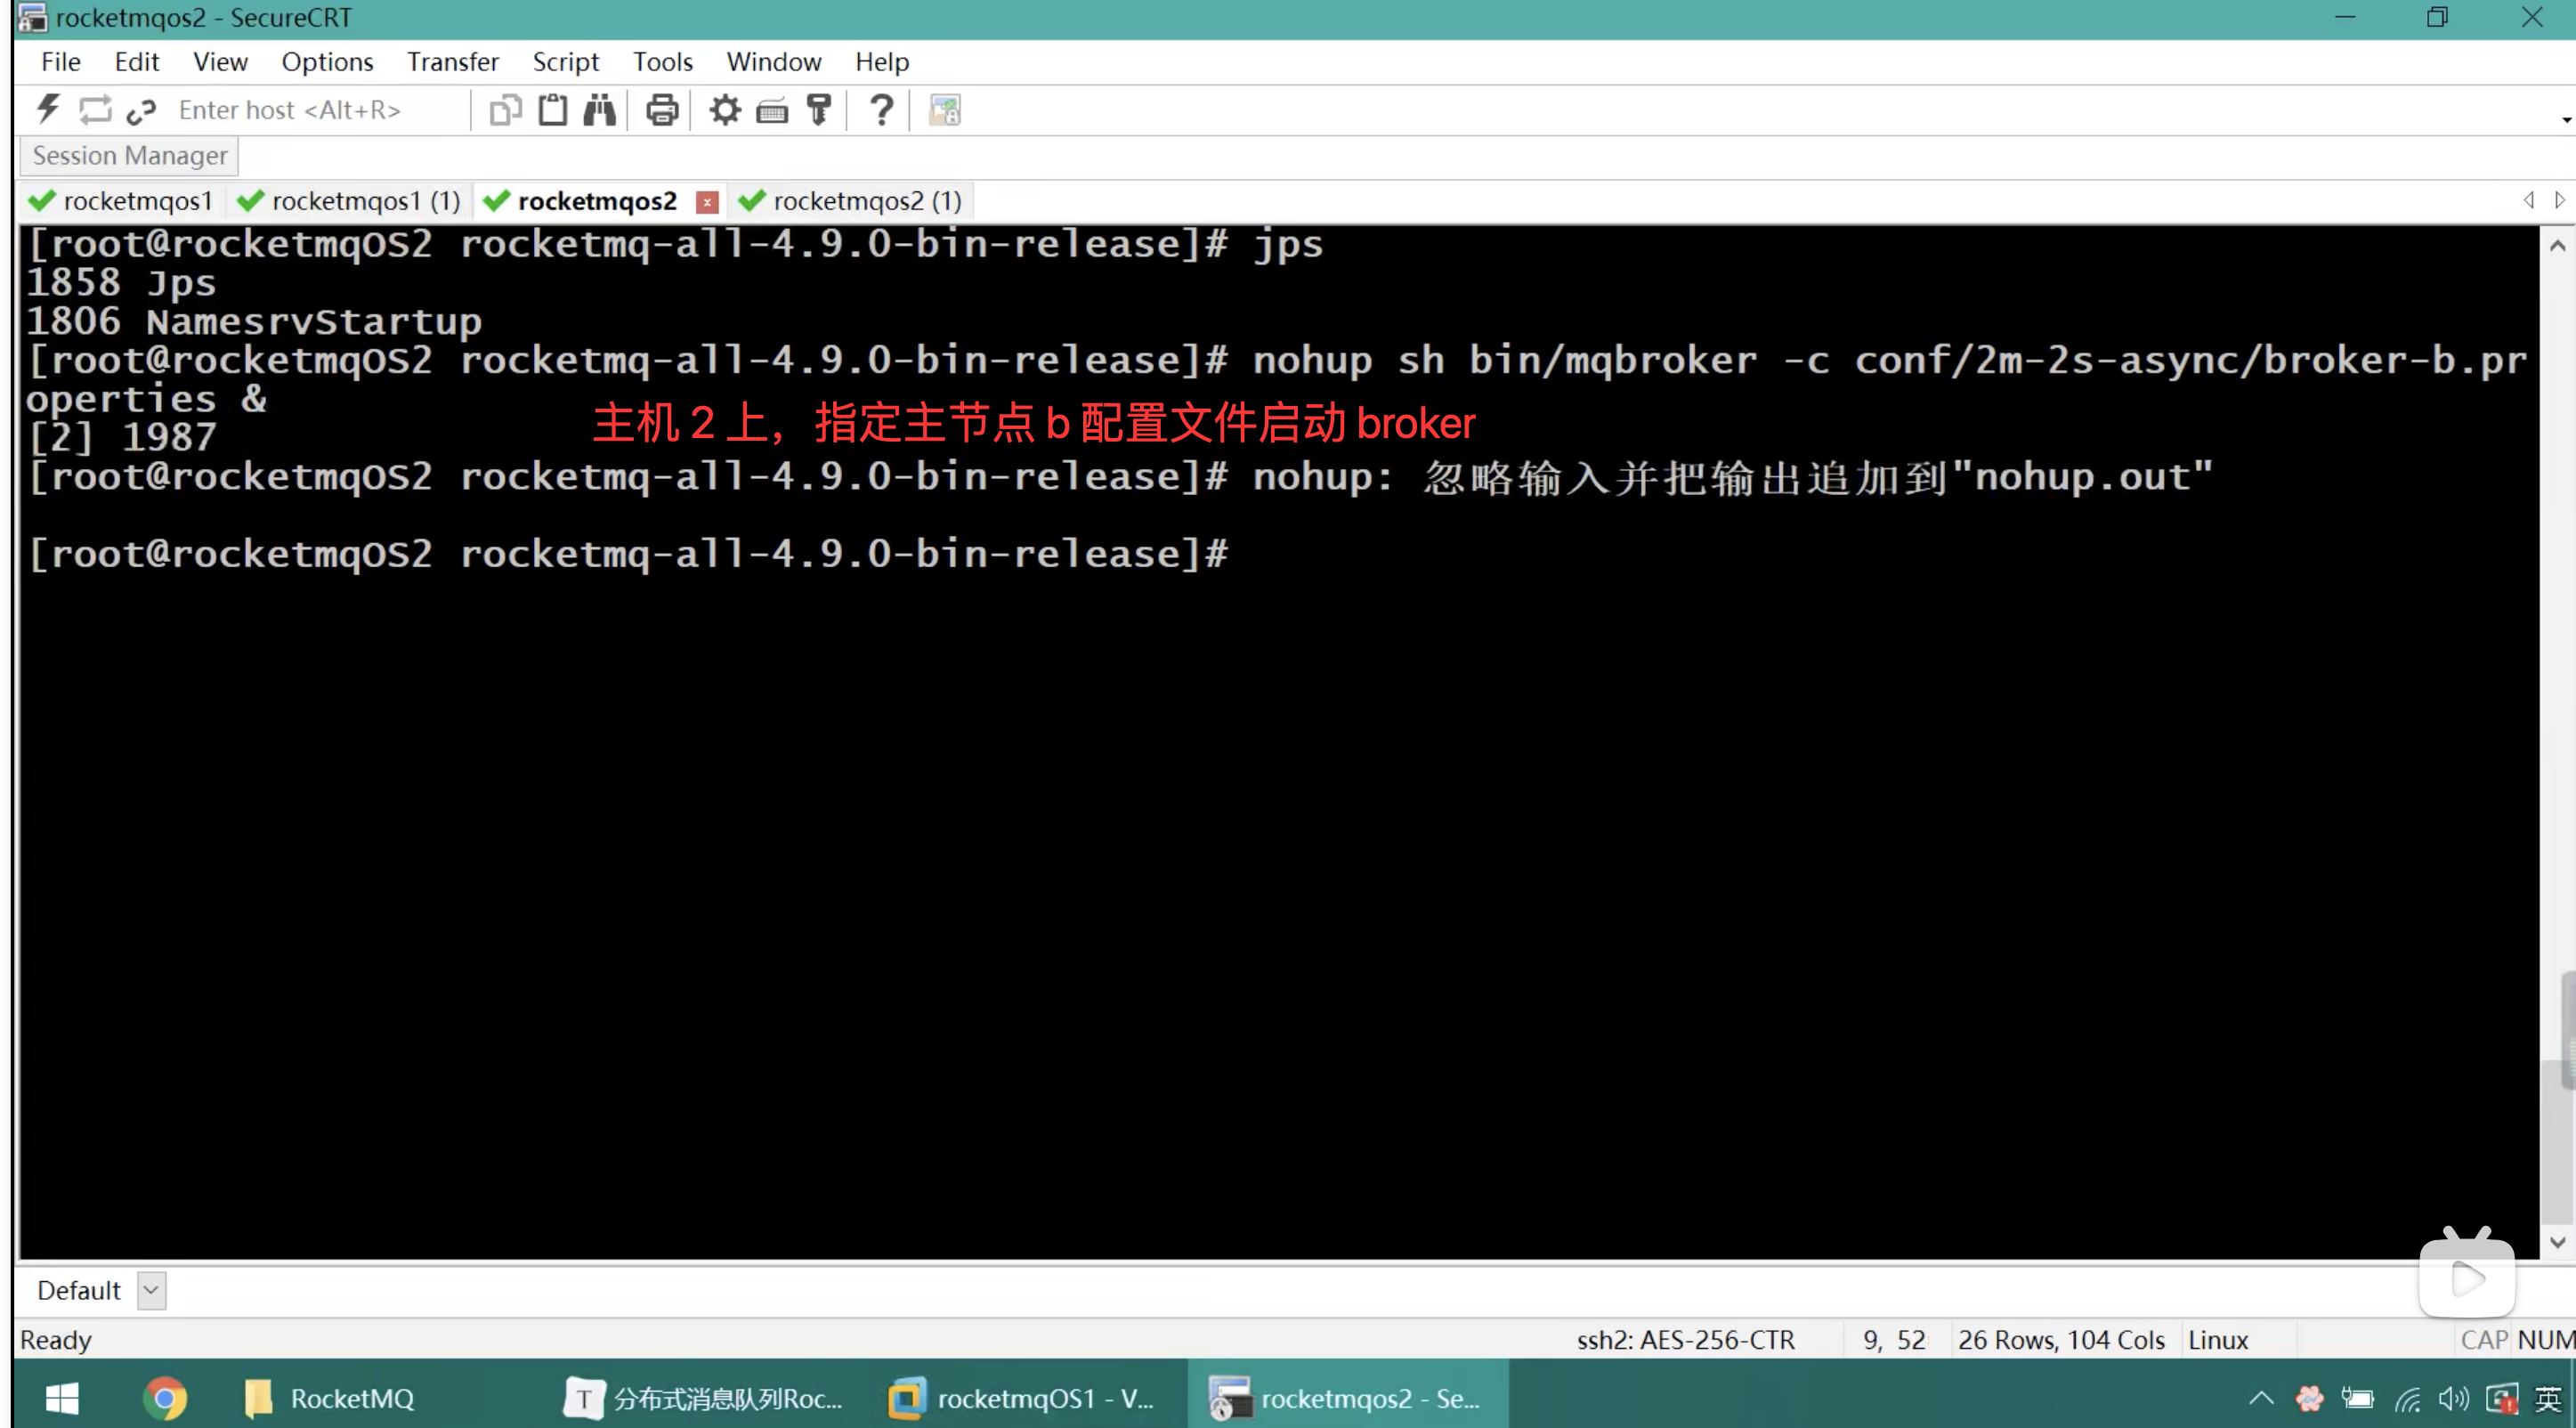Open Find with the binoculars icon

(600, 109)
